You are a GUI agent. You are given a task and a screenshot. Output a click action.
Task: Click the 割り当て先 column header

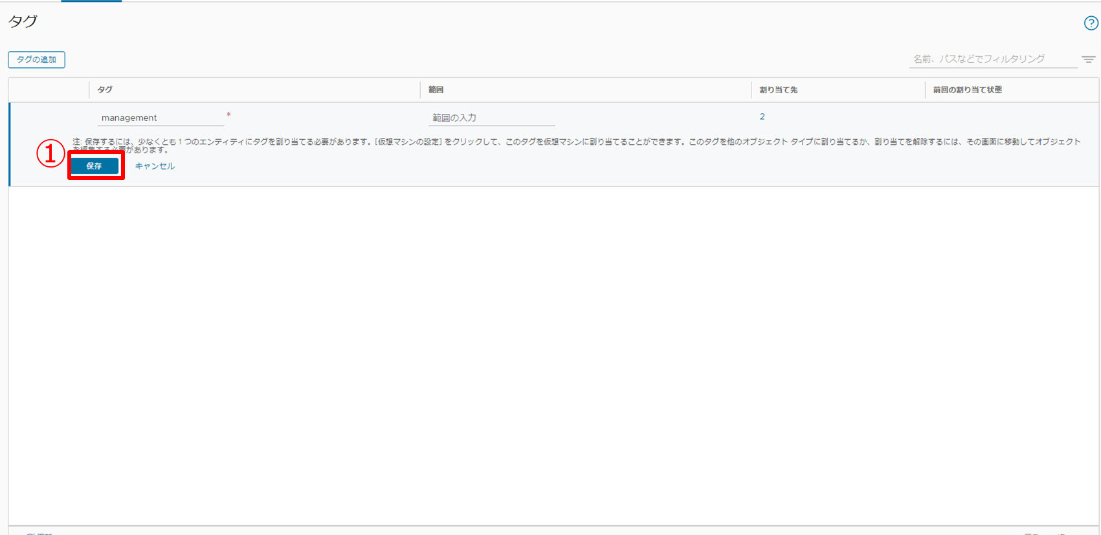tap(778, 90)
